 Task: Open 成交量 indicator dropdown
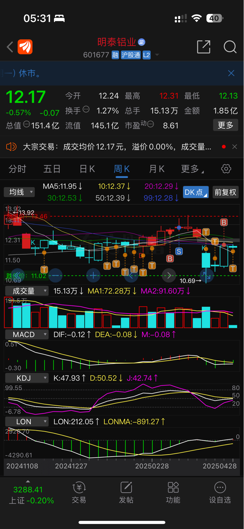[x=27, y=291]
